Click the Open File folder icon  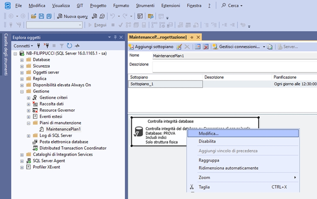click(x=33, y=16)
